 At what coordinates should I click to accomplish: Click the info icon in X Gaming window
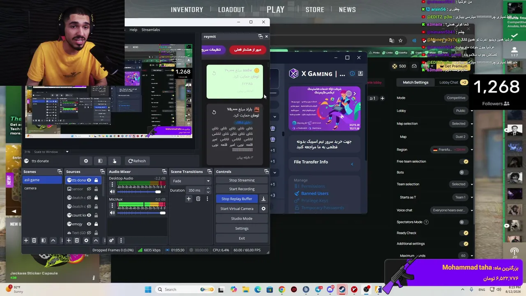pyautogui.click(x=352, y=74)
